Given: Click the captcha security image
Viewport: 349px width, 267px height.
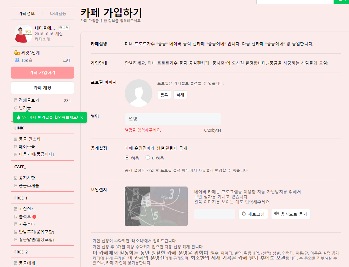Looking at the screenshot, I should 156,206.
